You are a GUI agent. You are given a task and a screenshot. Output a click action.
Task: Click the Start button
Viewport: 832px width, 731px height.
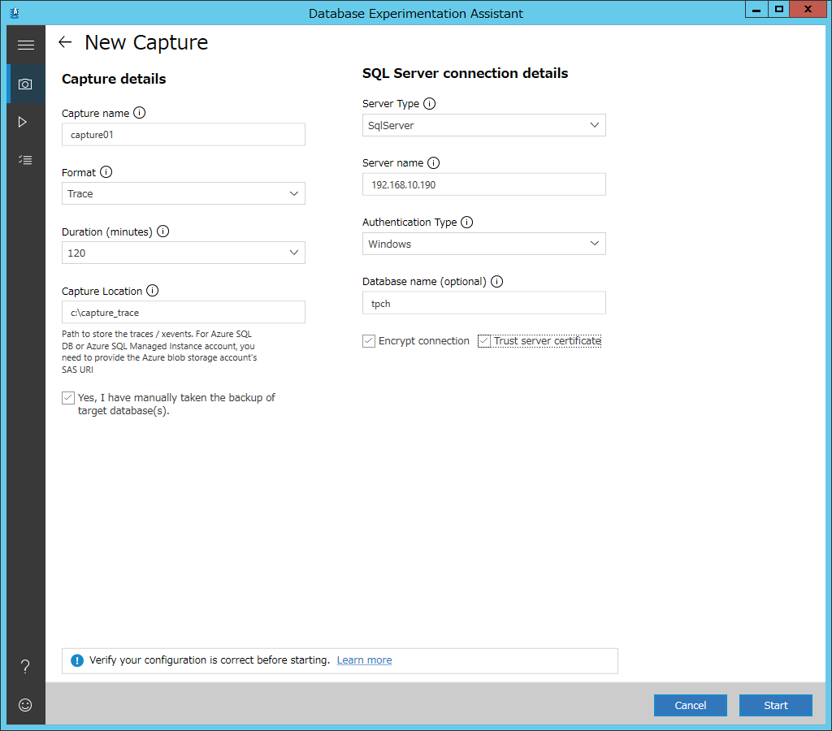click(x=776, y=706)
